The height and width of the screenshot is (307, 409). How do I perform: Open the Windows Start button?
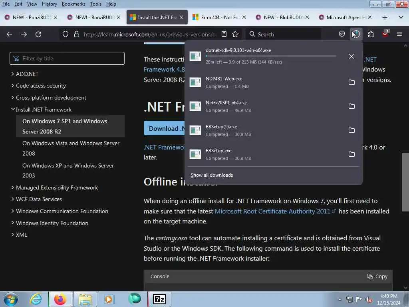click(x=11, y=299)
